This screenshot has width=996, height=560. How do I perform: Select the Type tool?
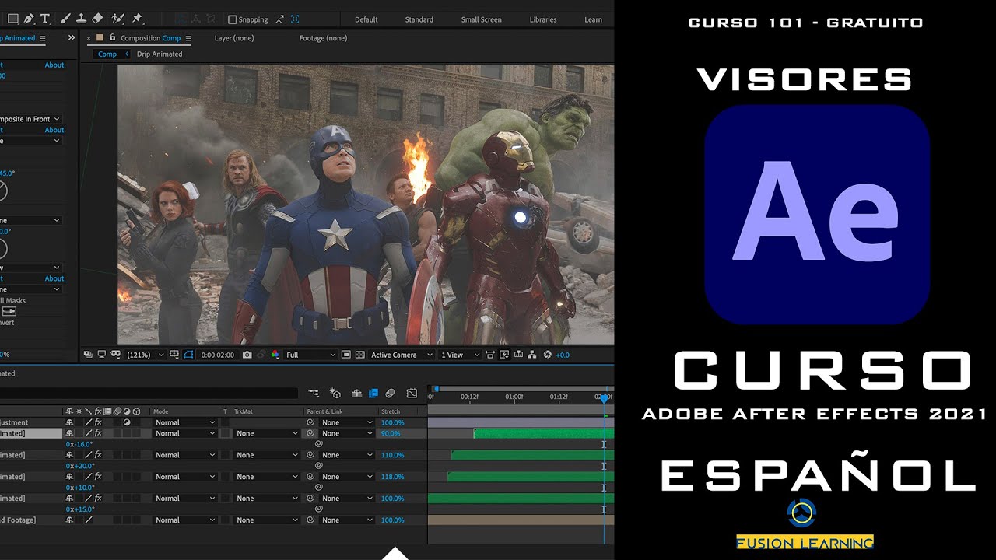pyautogui.click(x=45, y=19)
